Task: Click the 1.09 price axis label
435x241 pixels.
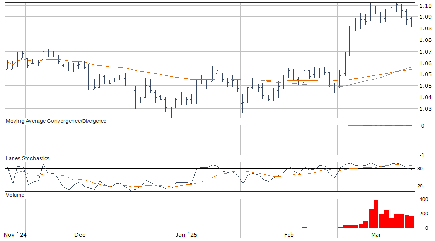Action: click(425, 17)
